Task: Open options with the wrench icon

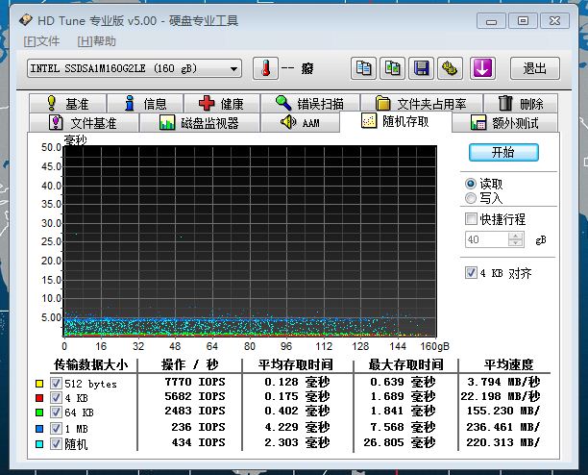Action: [x=450, y=68]
